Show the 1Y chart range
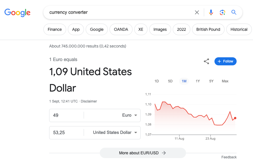This screenshot has width=253, height=167. pos(198,81)
